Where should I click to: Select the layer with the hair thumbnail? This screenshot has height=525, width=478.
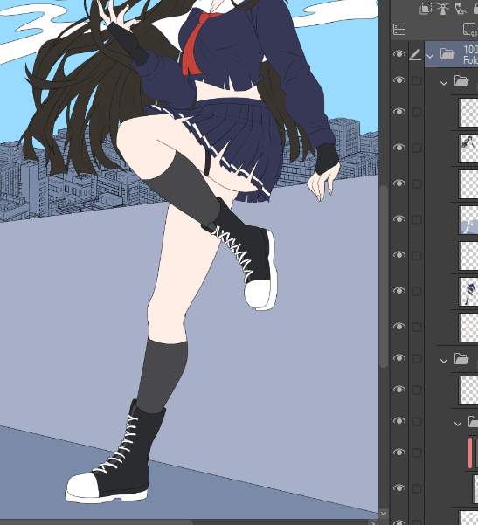point(468,148)
